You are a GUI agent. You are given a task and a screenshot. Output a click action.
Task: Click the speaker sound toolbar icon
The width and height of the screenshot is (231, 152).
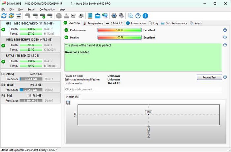[121, 16]
